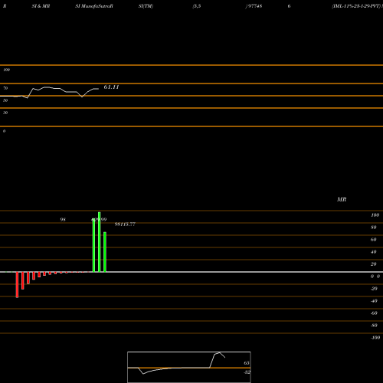This screenshot has width=383, height=383.
Task: Click the tallest green MR bar
Action: point(100,242)
